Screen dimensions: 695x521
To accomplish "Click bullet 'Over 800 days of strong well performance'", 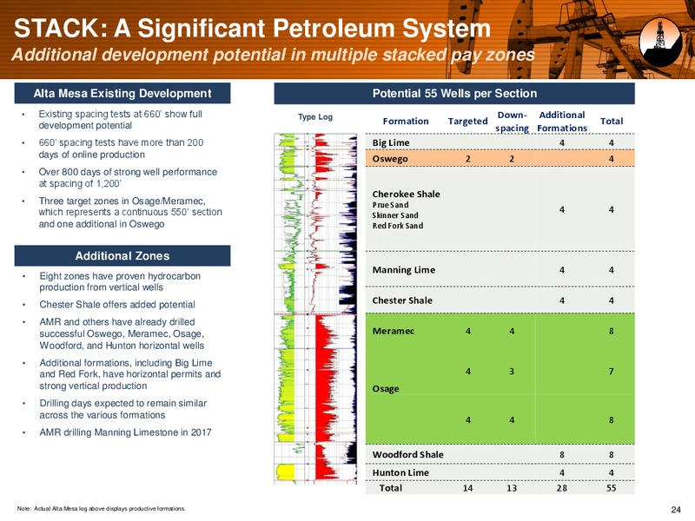I will 128,178.
